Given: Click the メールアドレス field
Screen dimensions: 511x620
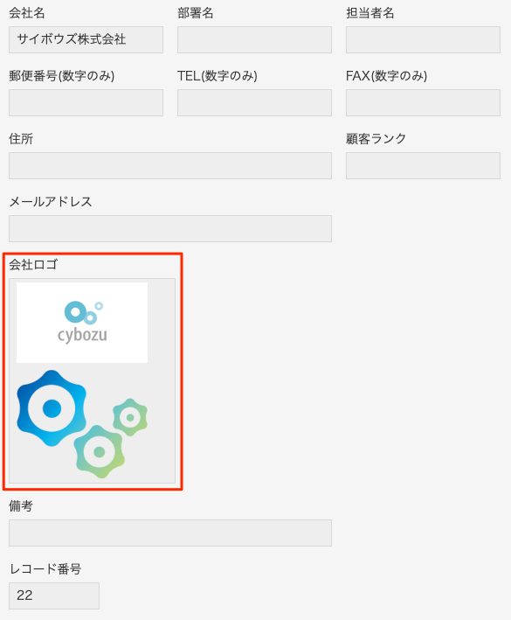Looking at the screenshot, I should coord(170,228).
